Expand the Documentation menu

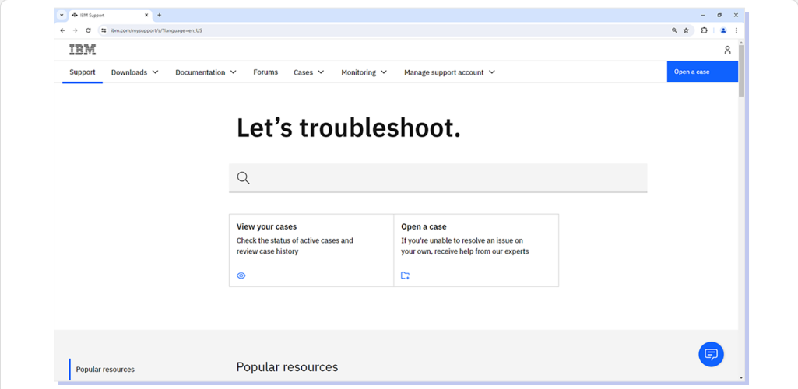click(206, 72)
